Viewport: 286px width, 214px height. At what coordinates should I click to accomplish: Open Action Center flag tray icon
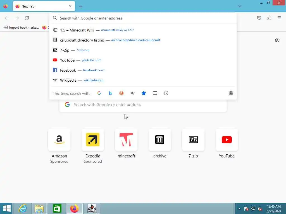(246, 209)
